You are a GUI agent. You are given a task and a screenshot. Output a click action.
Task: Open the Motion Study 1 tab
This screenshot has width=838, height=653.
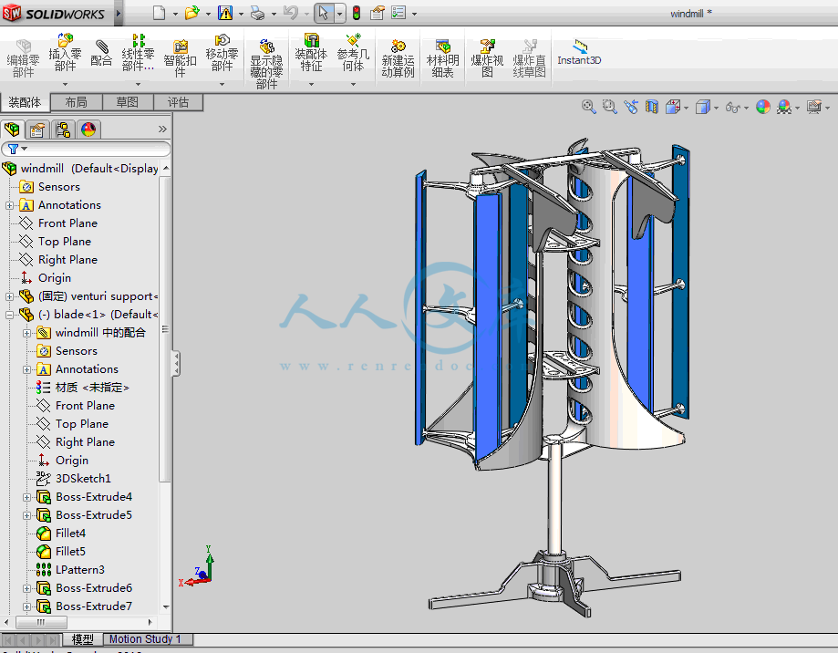pyautogui.click(x=145, y=639)
